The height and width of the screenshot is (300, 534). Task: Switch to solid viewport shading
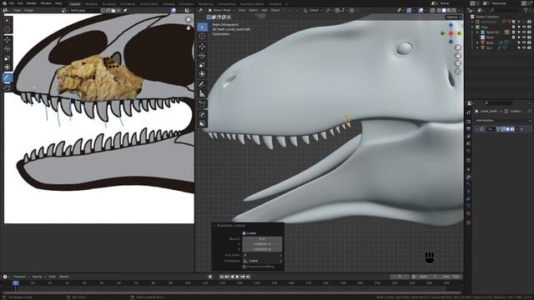click(444, 10)
